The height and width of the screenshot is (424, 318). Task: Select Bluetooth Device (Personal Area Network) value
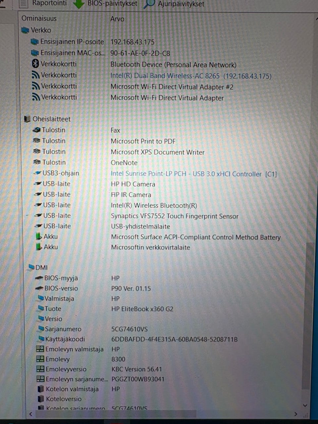(174, 65)
